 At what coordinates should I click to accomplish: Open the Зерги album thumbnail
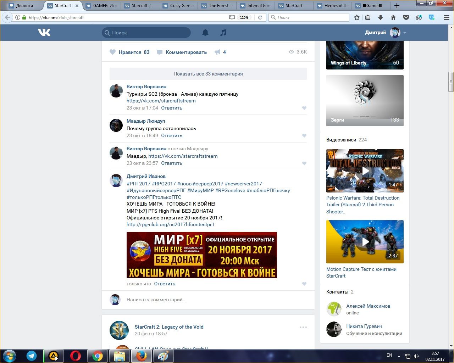(365, 101)
